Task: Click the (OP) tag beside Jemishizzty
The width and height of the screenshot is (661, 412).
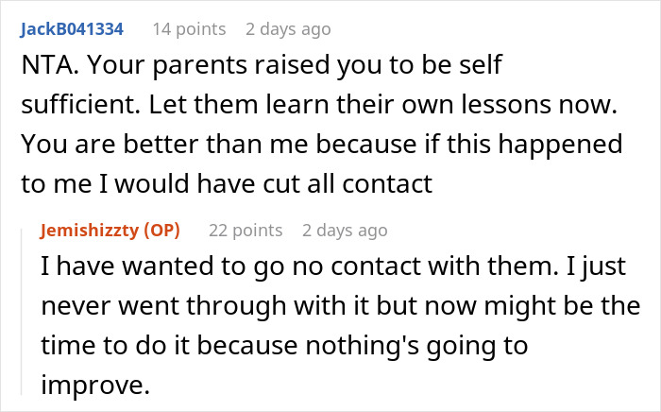Action: (x=163, y=230)
